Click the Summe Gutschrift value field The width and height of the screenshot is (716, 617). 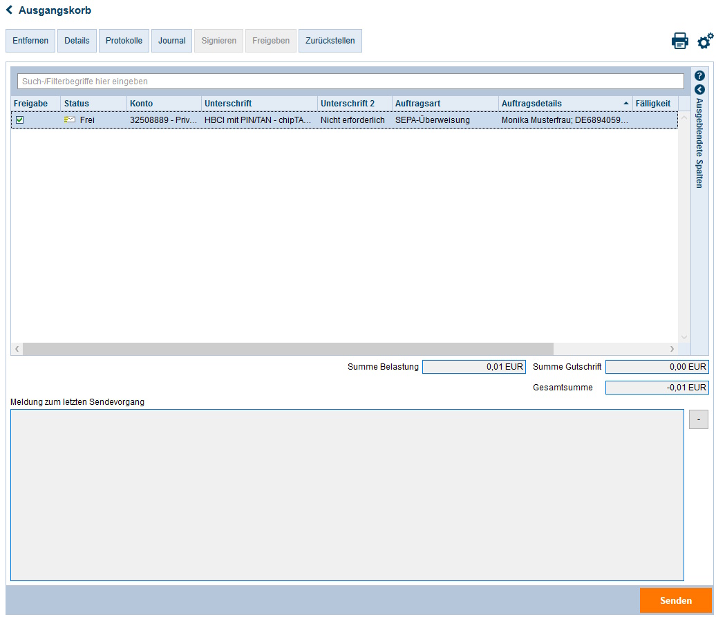coord(657,367)
